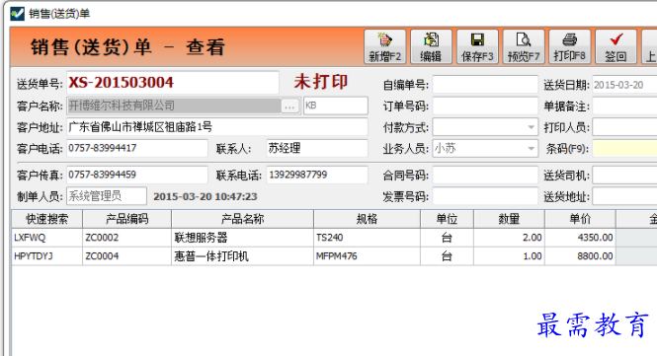Image resolution: width=657 pixels, height=356 pixels.
Task: Print the order with 打印F8
Action: click(x=569, y=46)
